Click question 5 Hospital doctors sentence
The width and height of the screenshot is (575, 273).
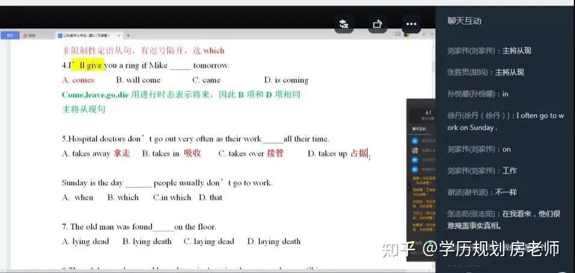195,139
